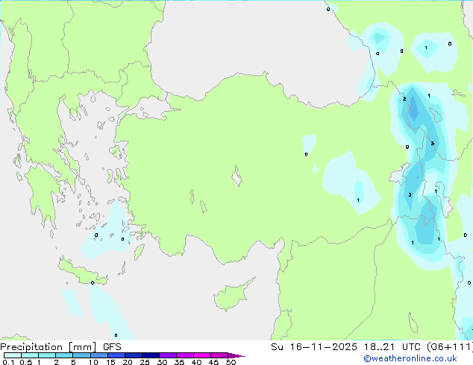Select the legend swatch between 2 and 5
473x365 pixels.
(64, 355)
